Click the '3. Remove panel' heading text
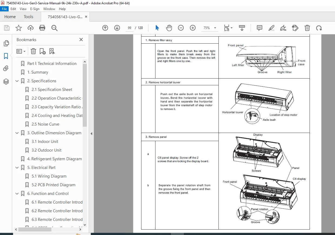Image resolution: width=335 pixels, height=235 pixels. click(x=156, y=137)
